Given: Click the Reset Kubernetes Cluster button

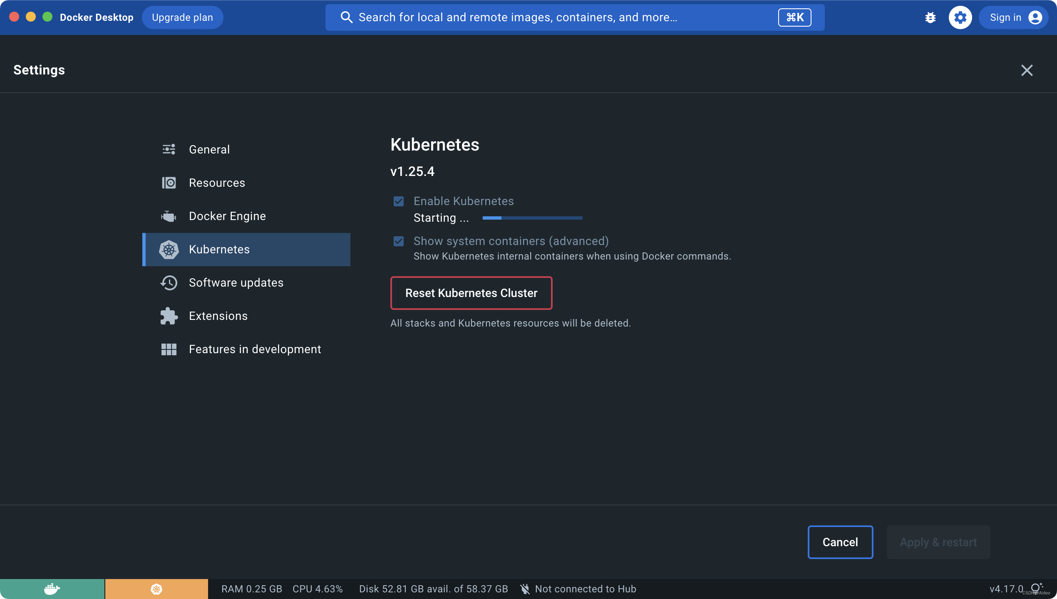Looking at the screenshot, I should (x=471, y=293).
